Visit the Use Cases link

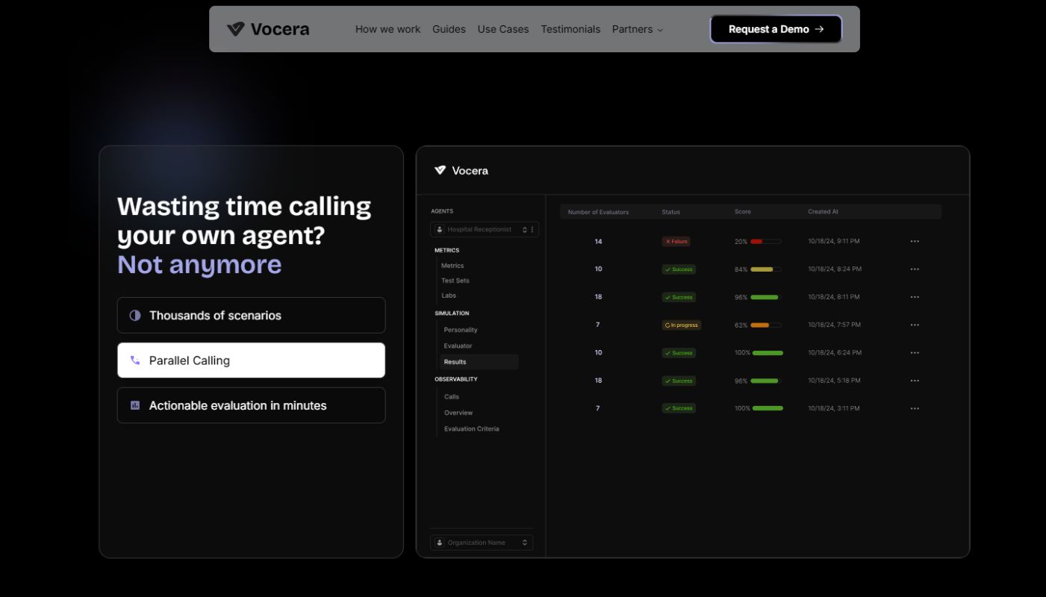tap(503, 29)
